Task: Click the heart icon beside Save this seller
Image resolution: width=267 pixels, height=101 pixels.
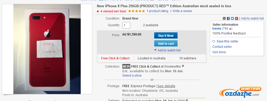Action: (x=214, y=41)
